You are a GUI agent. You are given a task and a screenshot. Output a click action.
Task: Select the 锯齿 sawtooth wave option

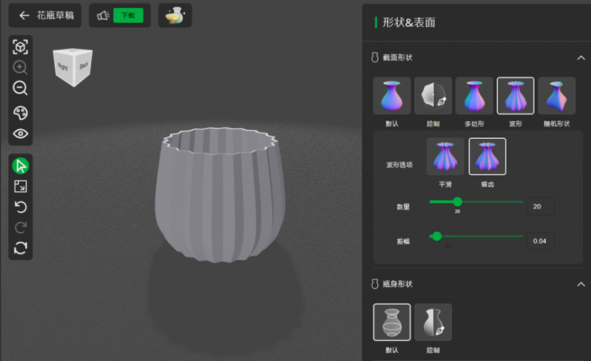click(x=487, y=156)
